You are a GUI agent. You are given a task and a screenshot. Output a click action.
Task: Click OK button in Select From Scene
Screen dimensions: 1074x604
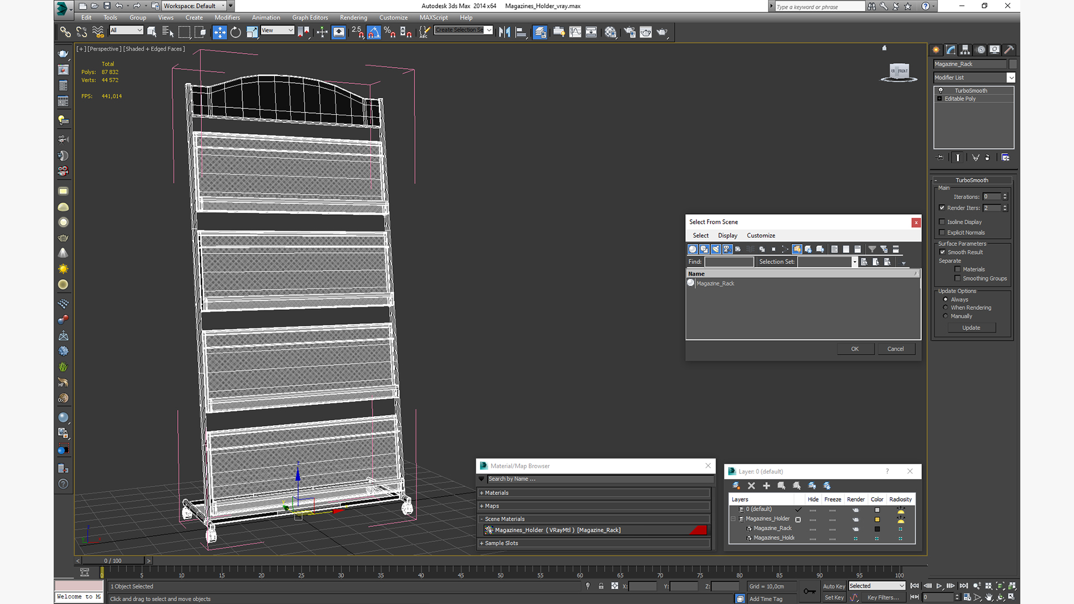pos(856,348)
